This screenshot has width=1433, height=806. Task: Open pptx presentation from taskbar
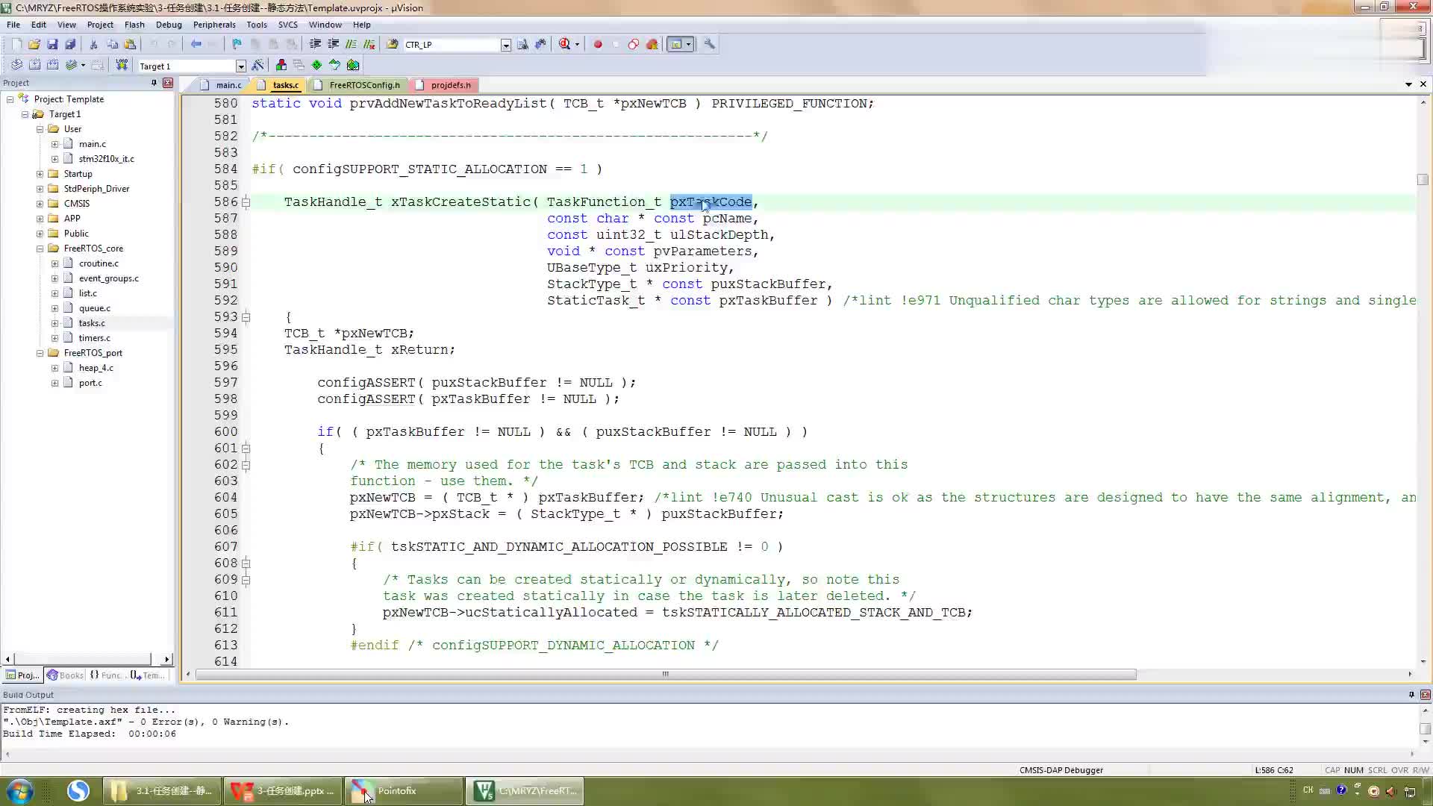(284, 791)
